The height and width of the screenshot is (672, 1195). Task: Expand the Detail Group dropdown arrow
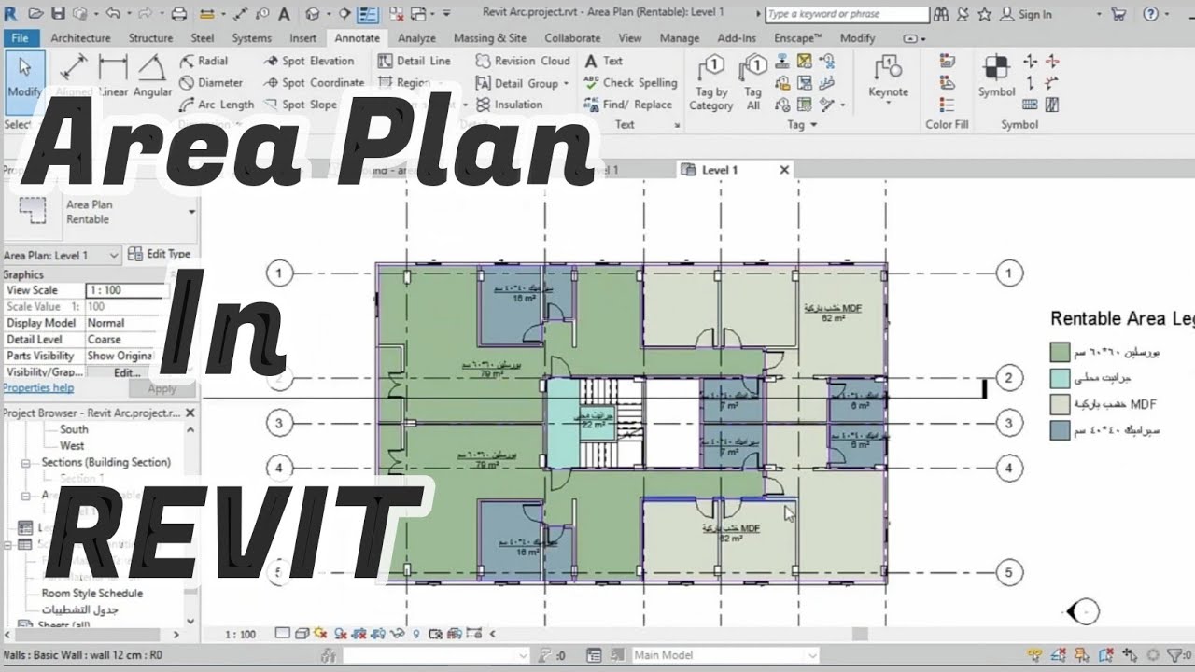pos(566,83)
